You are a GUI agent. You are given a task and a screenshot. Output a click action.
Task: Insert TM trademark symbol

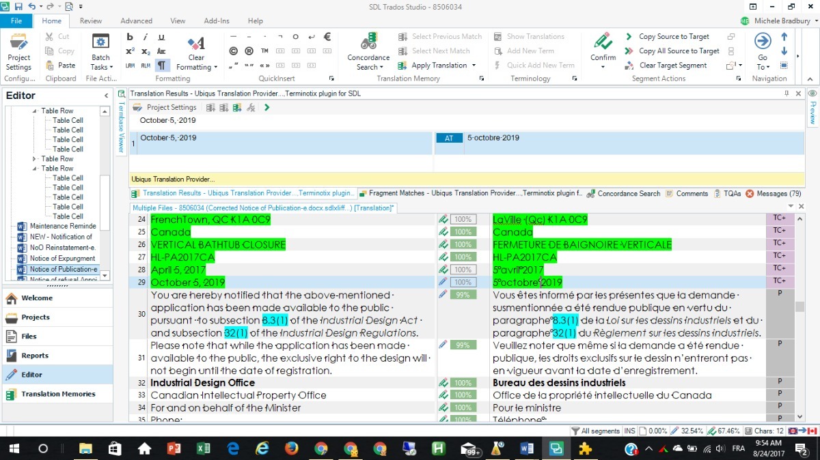[x=264, y=51]
